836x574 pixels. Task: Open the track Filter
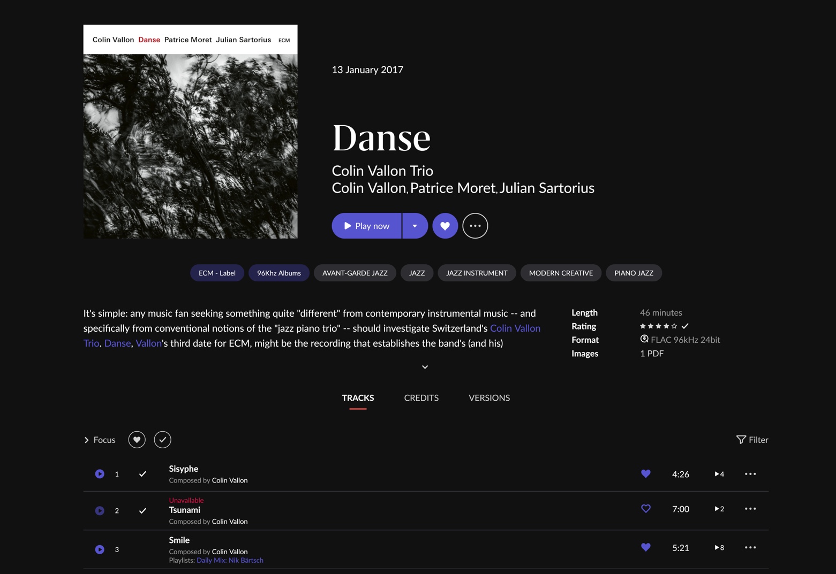752,440
